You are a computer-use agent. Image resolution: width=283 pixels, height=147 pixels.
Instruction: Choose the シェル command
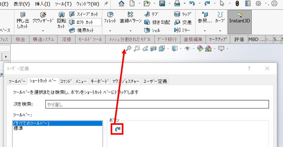click(x=152, y=30)
